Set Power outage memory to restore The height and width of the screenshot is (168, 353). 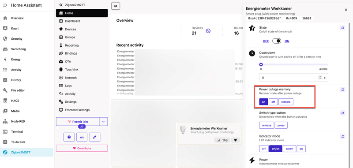tap(286, 102)
